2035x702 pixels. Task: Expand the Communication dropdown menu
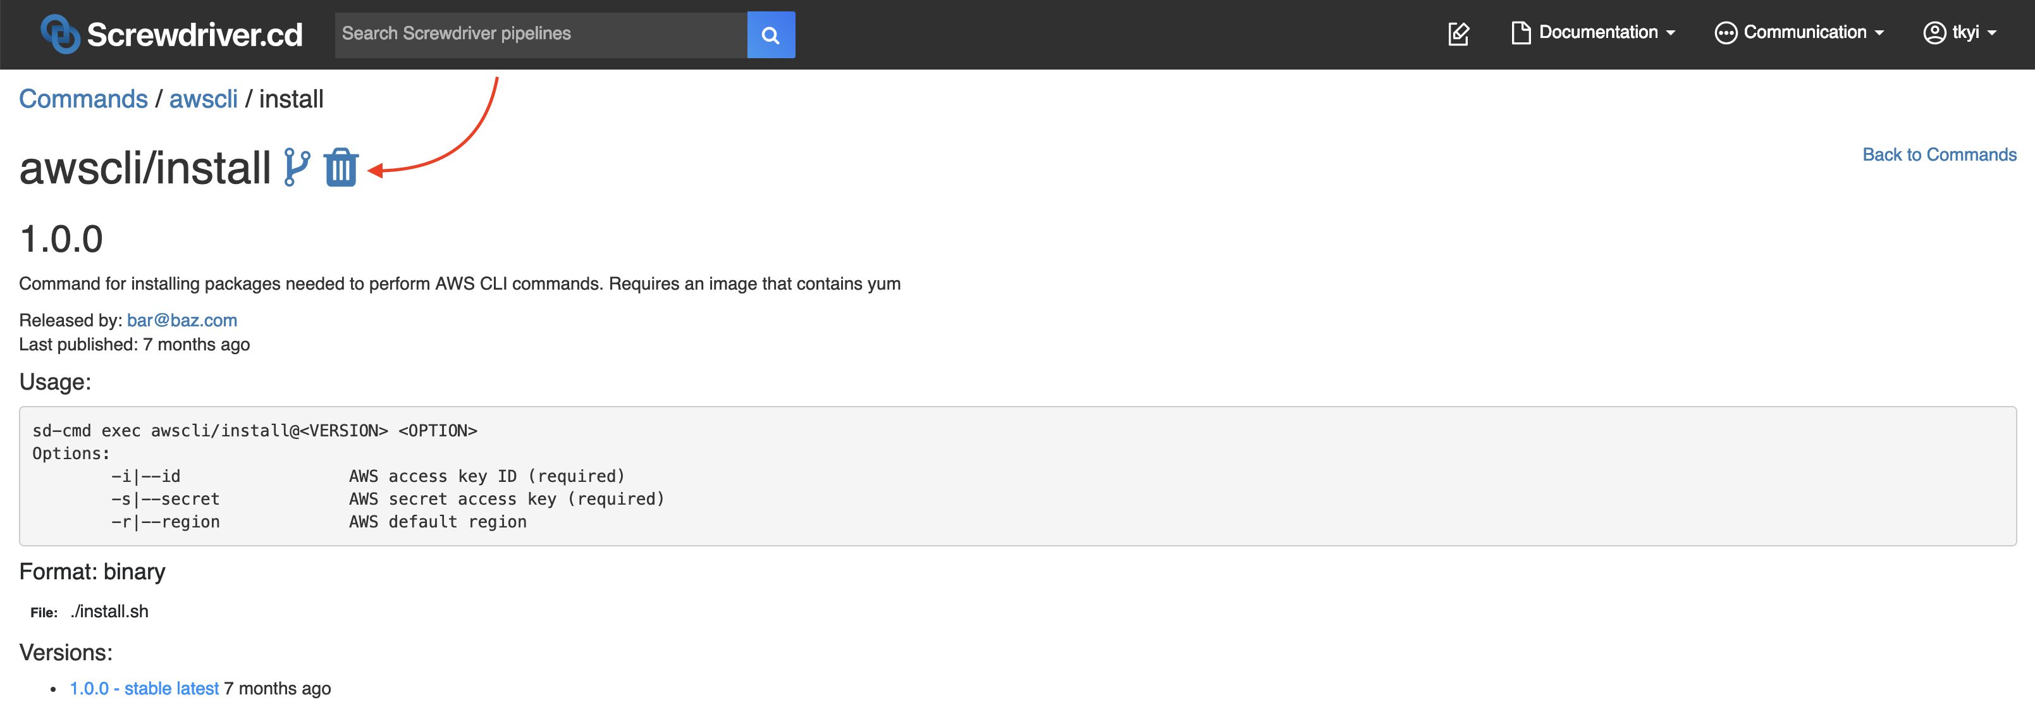click(1798, 33)
